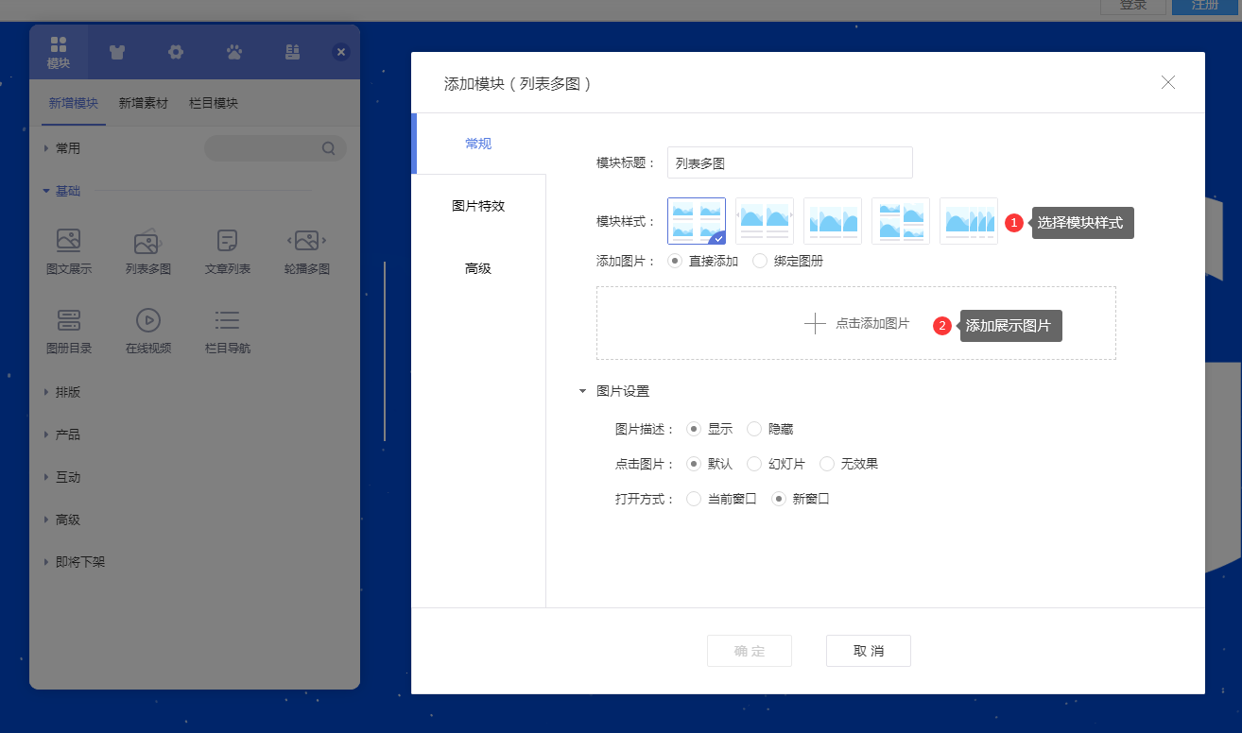Click the 点击添加图片 upload area
This screenshot has height=733, width=1242.
(x=856, y=323)
